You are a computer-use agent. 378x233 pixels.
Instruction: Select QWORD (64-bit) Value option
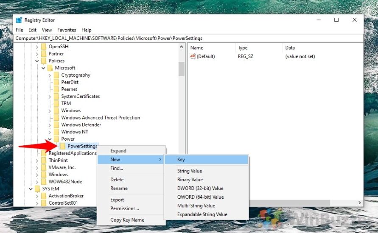coord(206,197)
